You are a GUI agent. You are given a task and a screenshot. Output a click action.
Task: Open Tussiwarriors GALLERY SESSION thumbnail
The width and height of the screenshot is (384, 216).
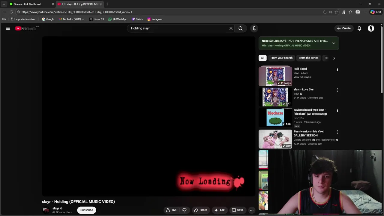point(275,139)
